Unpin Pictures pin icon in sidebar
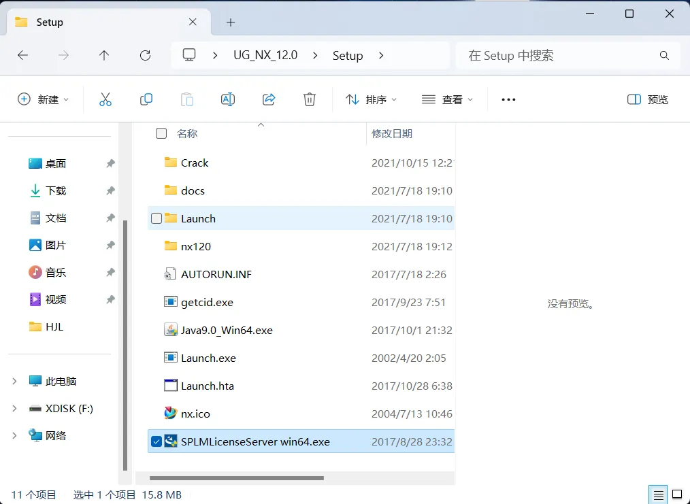 click(x=110, y=245)
